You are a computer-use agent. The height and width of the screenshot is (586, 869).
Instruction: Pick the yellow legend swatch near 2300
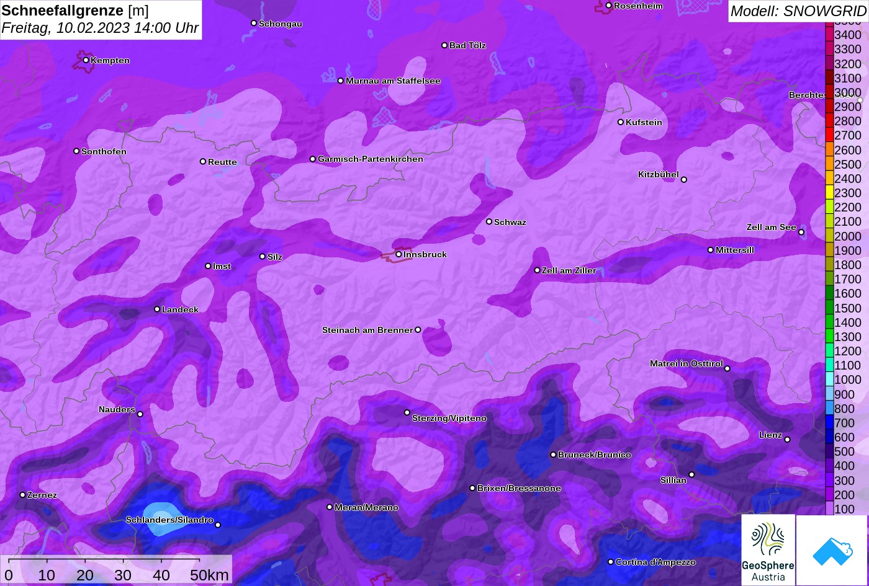[x=829, y=193]
